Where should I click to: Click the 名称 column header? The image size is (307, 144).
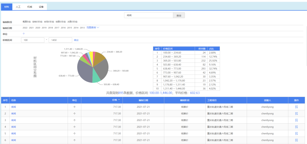[39, 100]
